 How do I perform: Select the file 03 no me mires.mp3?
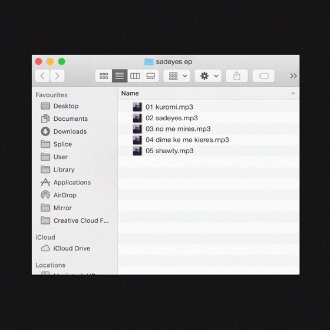(x=209, y=129)
